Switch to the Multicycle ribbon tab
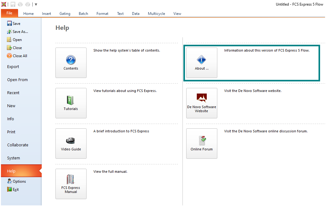The height and width of the screenshot is (206, 326). pyautogui.click(x=156, y=14)
